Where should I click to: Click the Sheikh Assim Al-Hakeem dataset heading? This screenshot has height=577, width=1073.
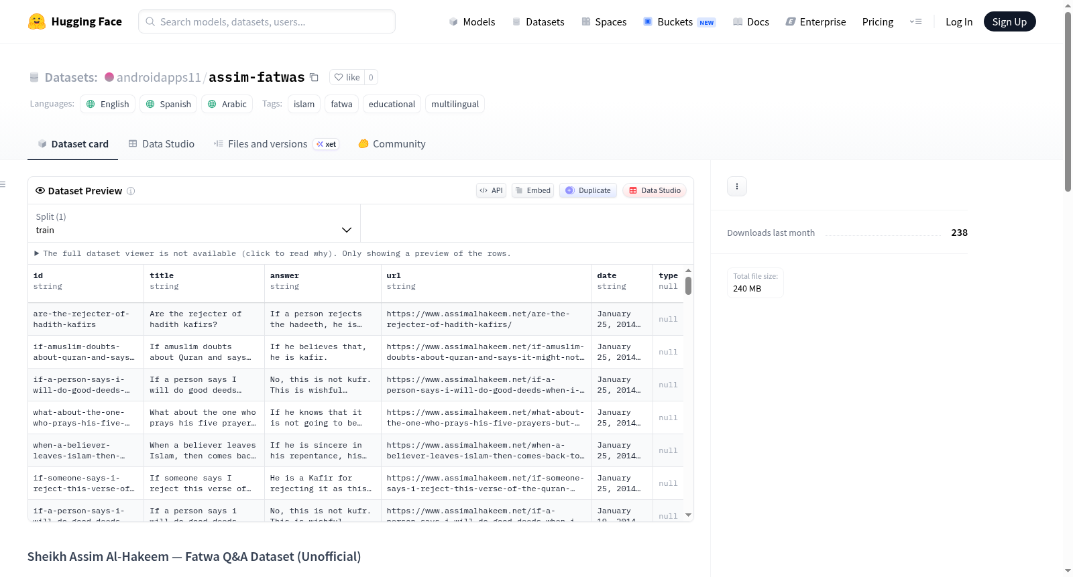pos(194,557)
